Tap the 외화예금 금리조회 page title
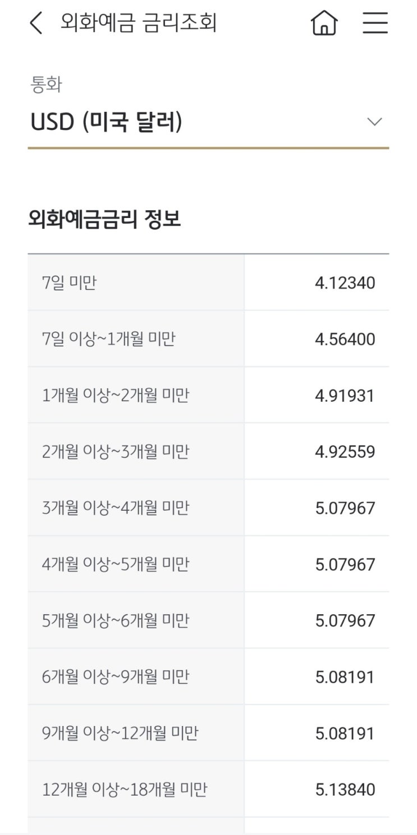Image resolution: width=417 pixels, height=835 pixels. coord(138,24)
